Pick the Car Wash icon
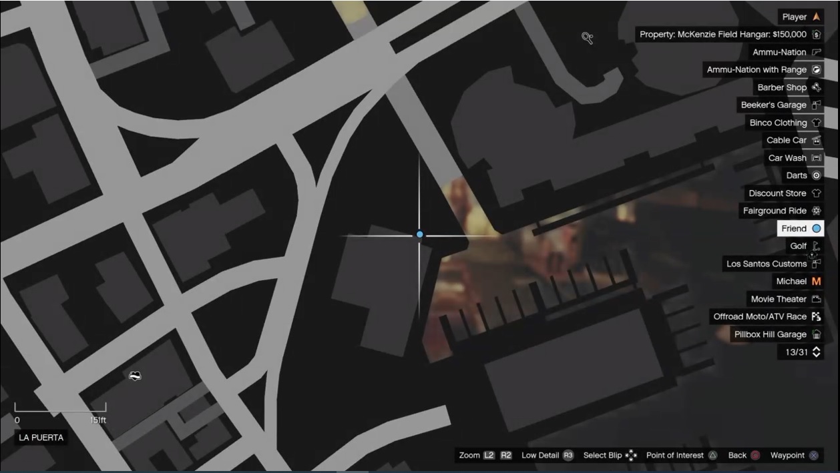This screenshot has width=840, height=473. 816,158
